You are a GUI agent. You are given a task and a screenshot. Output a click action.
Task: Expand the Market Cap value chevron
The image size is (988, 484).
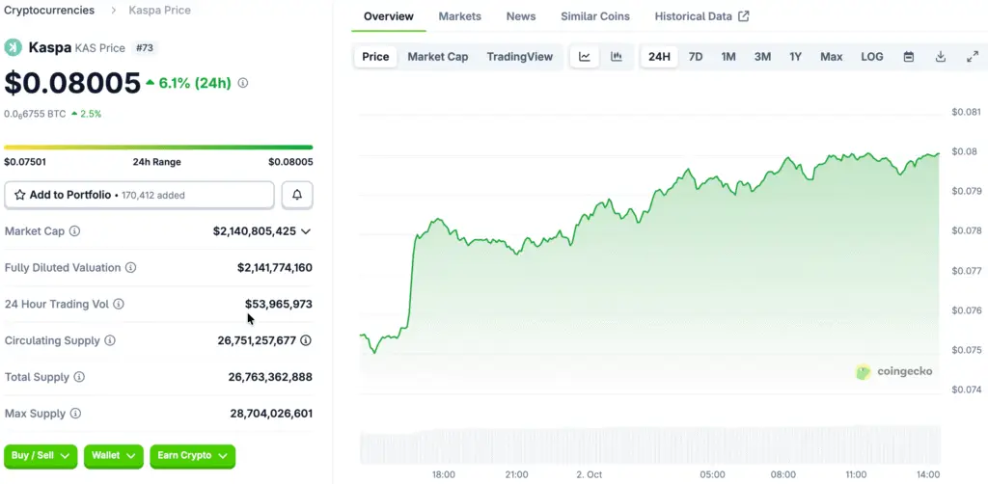click(x=306, y=231)
